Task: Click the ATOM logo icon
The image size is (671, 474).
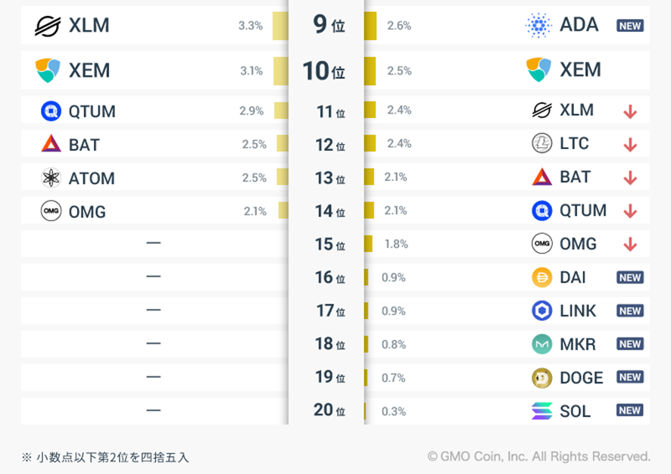Action: click(51, 178)
